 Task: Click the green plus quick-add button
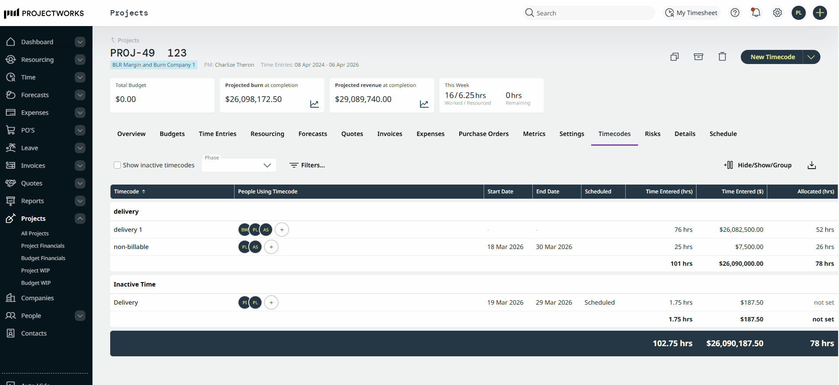click(x=820, y=13)
